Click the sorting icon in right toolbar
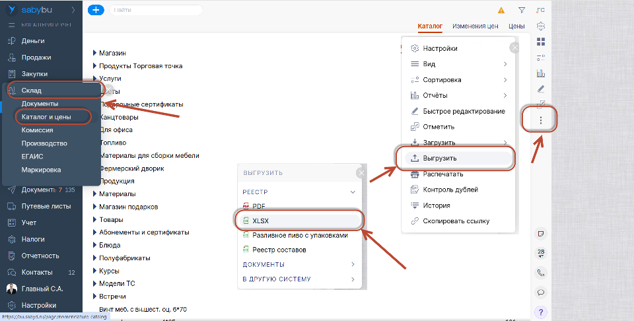 click(x=541, y=57)
